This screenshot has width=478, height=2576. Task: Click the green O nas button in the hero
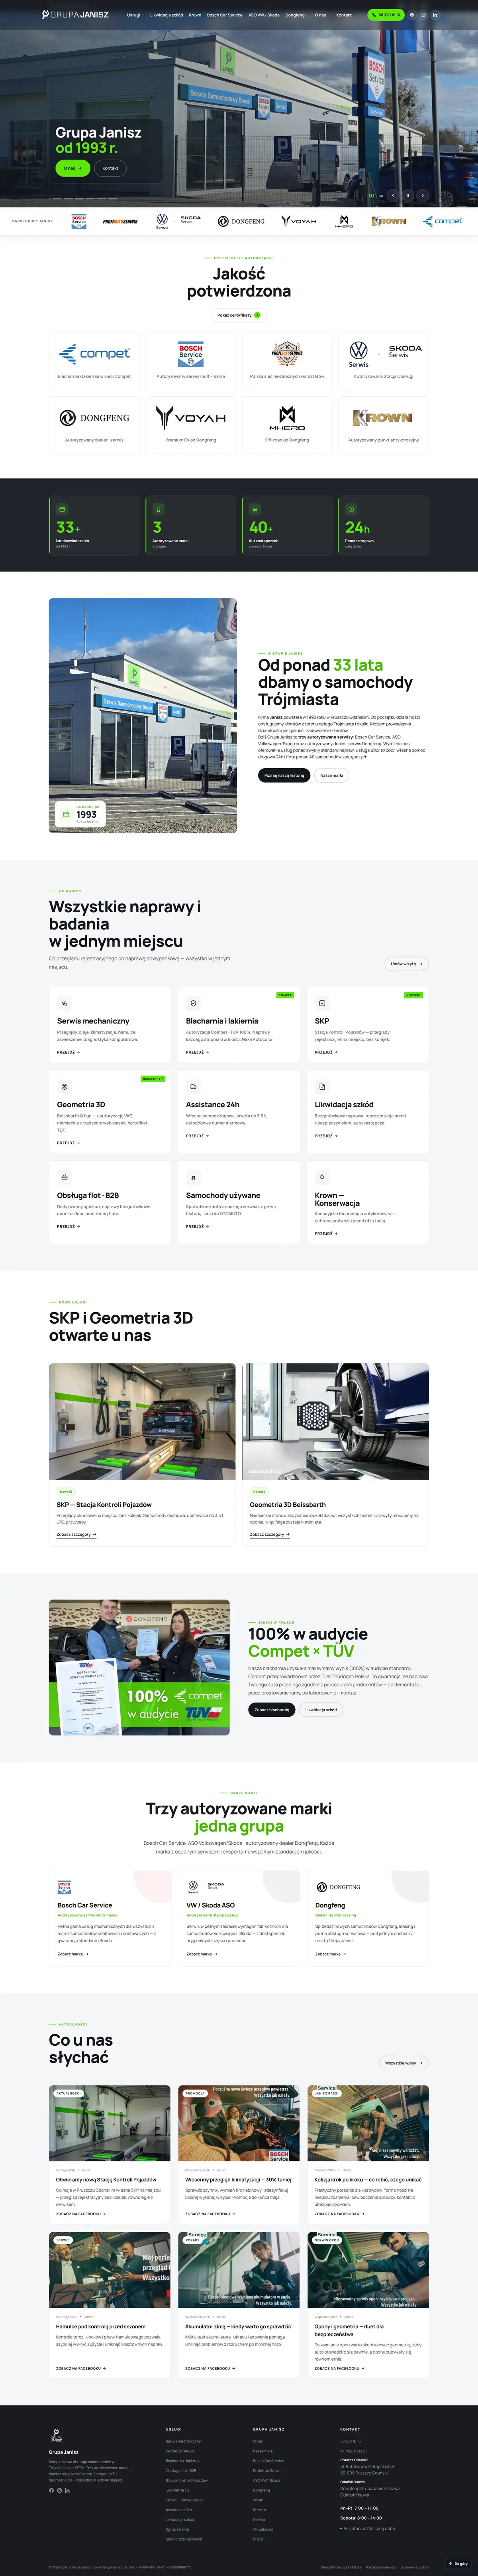(72, 168)
